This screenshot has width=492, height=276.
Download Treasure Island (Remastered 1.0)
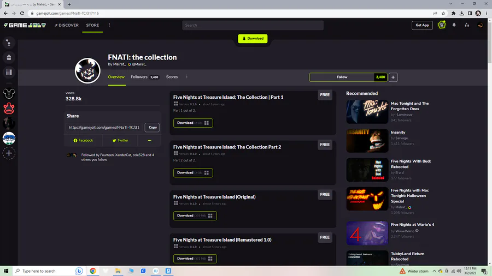[x=195, y=259]
